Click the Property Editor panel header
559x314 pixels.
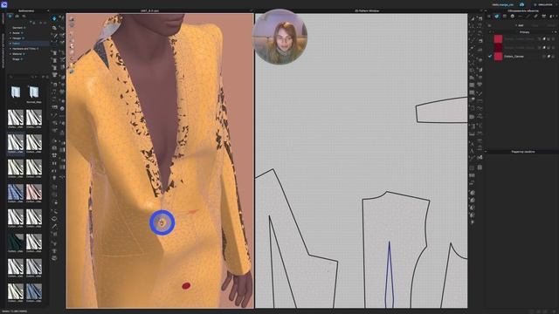(523, 152)
